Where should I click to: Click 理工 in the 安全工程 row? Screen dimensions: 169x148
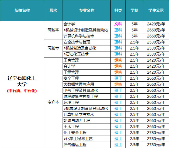[118, 78]
